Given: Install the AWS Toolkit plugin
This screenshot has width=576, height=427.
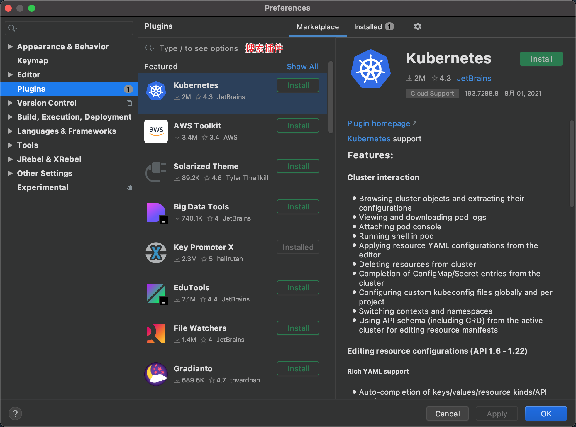Looking at the screenshot, I should [x=298, y=126].
